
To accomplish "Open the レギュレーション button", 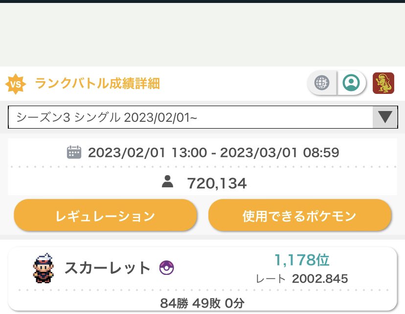I will [105, 215].
